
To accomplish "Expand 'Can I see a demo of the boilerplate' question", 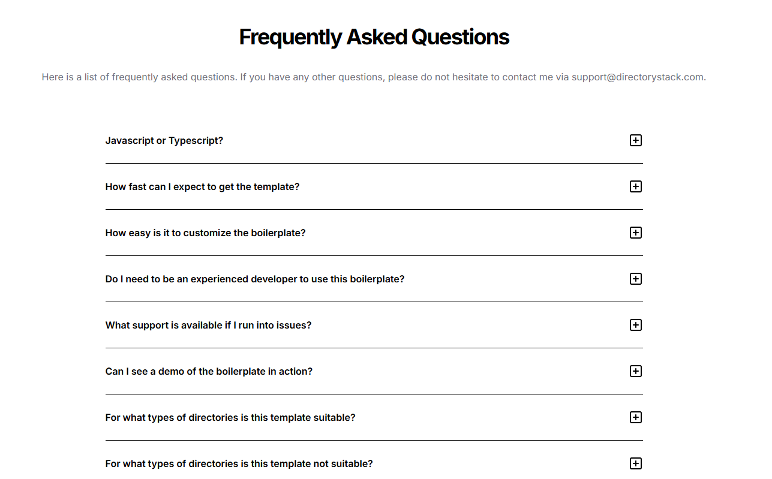I will point(209,372).
